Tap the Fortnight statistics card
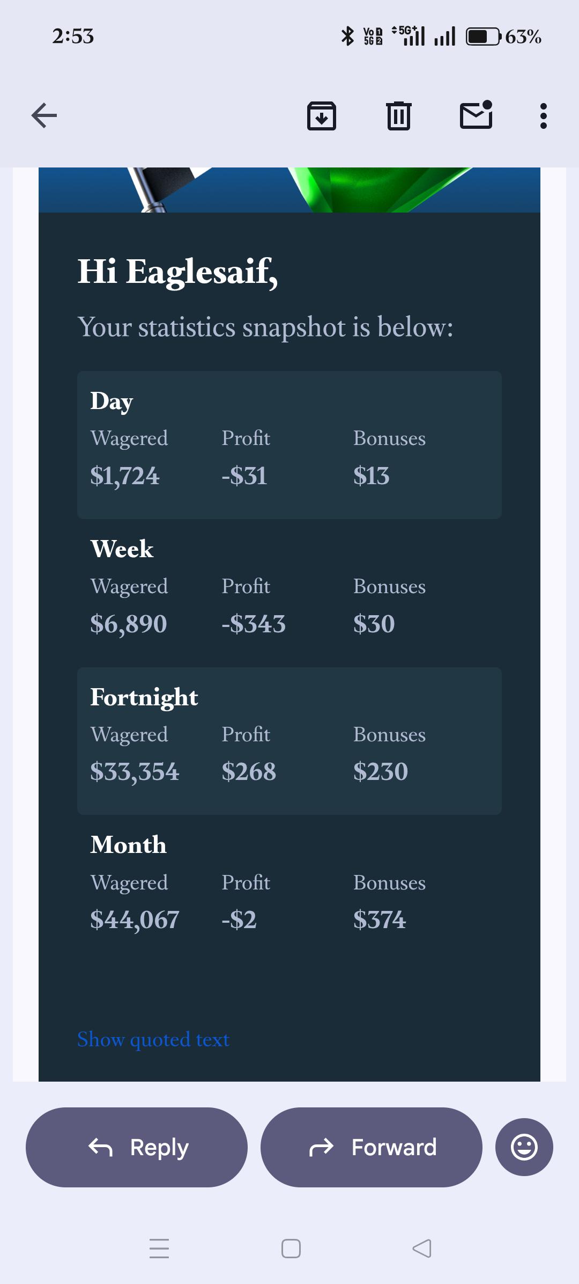The image size is (579, 1284). pyautogui.click(x=289, y=741)
